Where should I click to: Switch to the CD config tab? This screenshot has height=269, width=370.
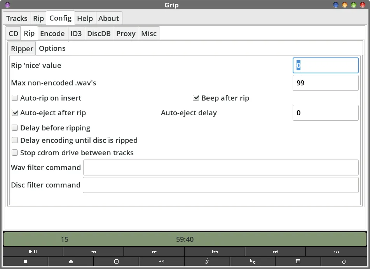pyautogui.click(x=13, y=33)
